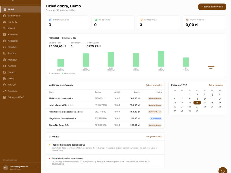Image resolution: width=231 pixels, height=173 pixels.
Task: Select the Magazyn warehouse icon
Action: click(x=5, y=60)
